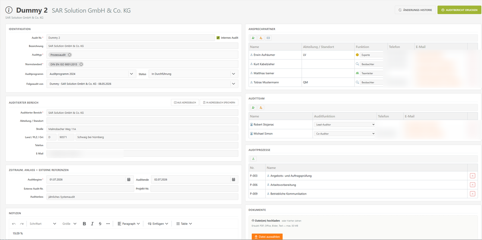The width and height of the screenshot is (482, 240).
Task: Click orange person icon in Ansprechpartner toolbar
Action: point(261,38)
